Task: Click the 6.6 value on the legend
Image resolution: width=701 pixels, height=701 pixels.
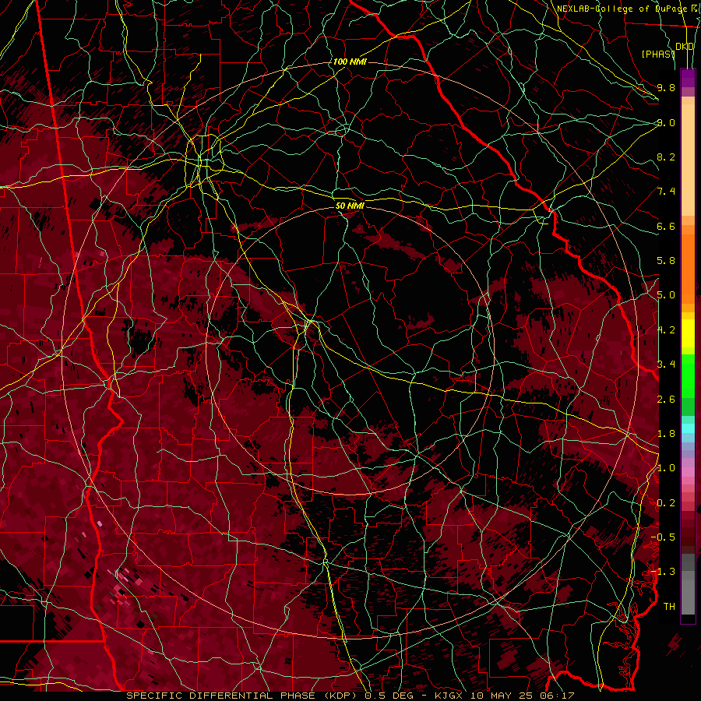Action: pos(666,226)
